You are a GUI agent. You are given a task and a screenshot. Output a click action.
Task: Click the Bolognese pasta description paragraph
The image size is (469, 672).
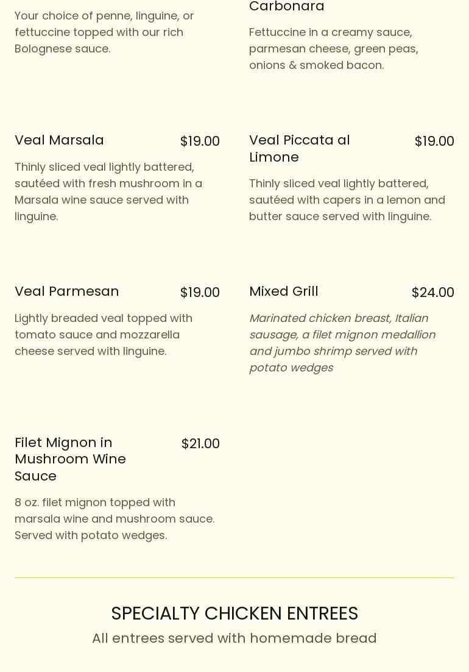tap(104, 32)
